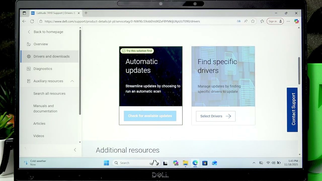Click the translate page icon
This screenshot has width=322, height=181.
[x=239, y=21]
